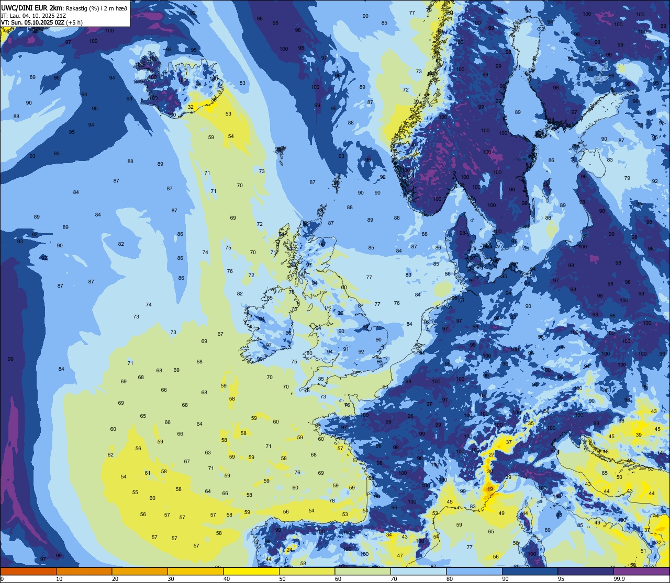The height and width of the screenshot is (583, 670).
Task: Click the humidity value '27' in the Alps
Action: tap(491, 455)
